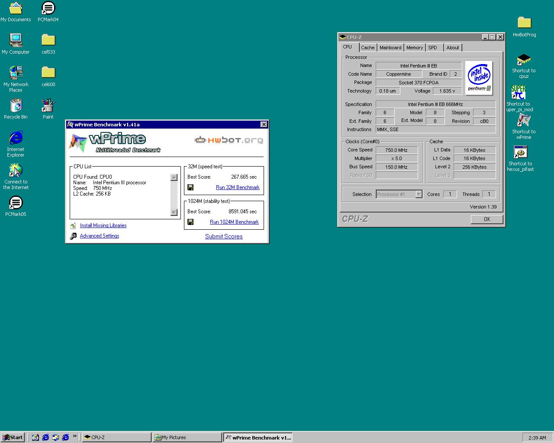Open the PCMark05 desktop shortcut
Screen dimensions: 554x443
pos(16,206)
